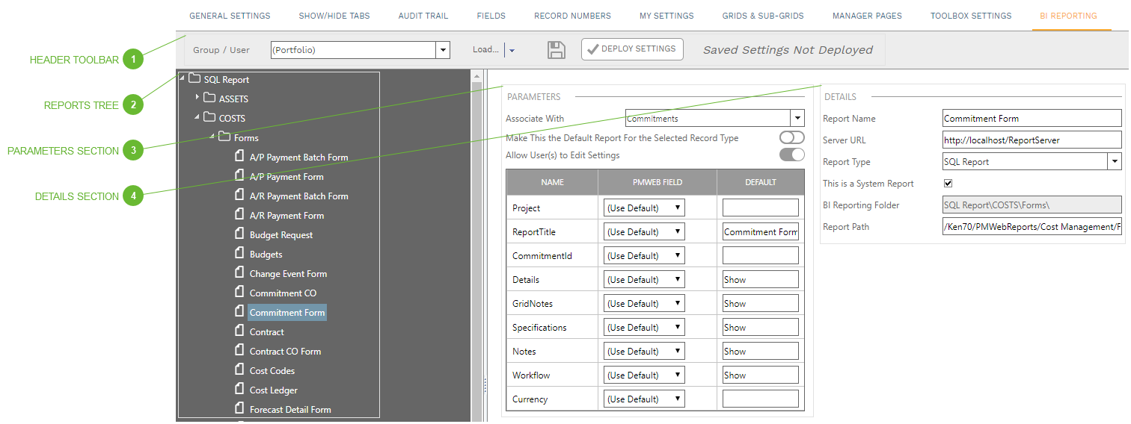
Task: Click the Change Event Form document icon
Action: point(240,272)
